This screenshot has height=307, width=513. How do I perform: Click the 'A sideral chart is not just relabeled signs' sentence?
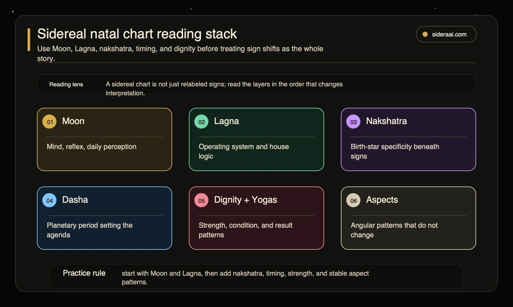point(224,89)
